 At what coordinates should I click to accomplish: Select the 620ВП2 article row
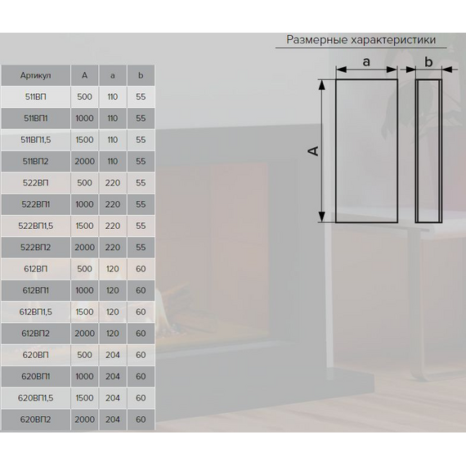click(x=78, y=419)
